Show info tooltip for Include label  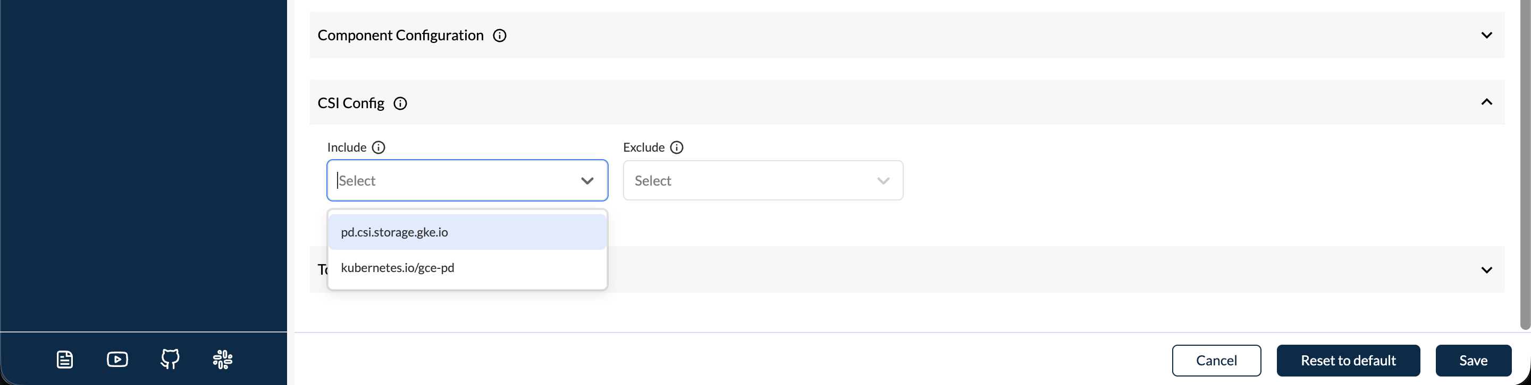(378, 148)
